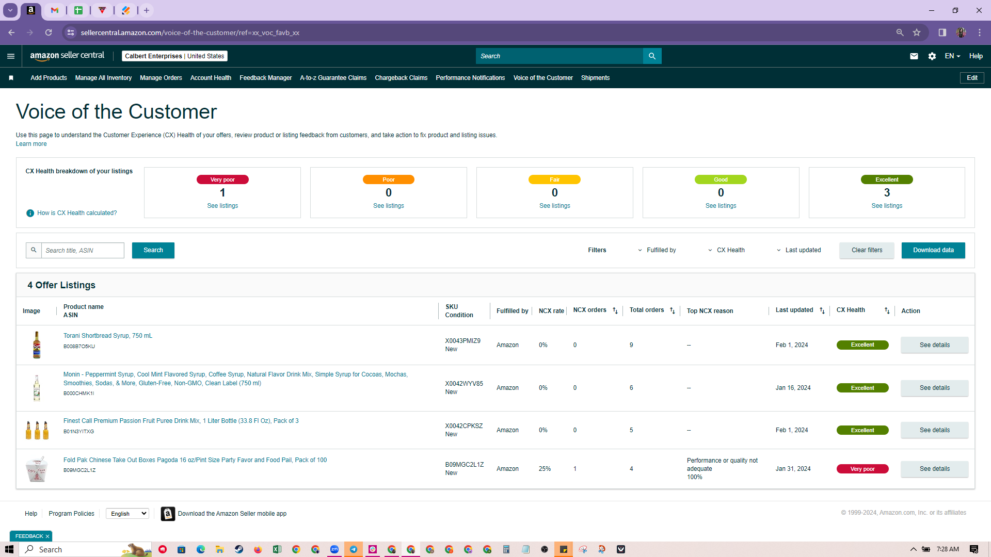Click the Finest Call Passion Fruit product thumbnail
The height and width of the screenshot is (557, 991).
[37, 430]
